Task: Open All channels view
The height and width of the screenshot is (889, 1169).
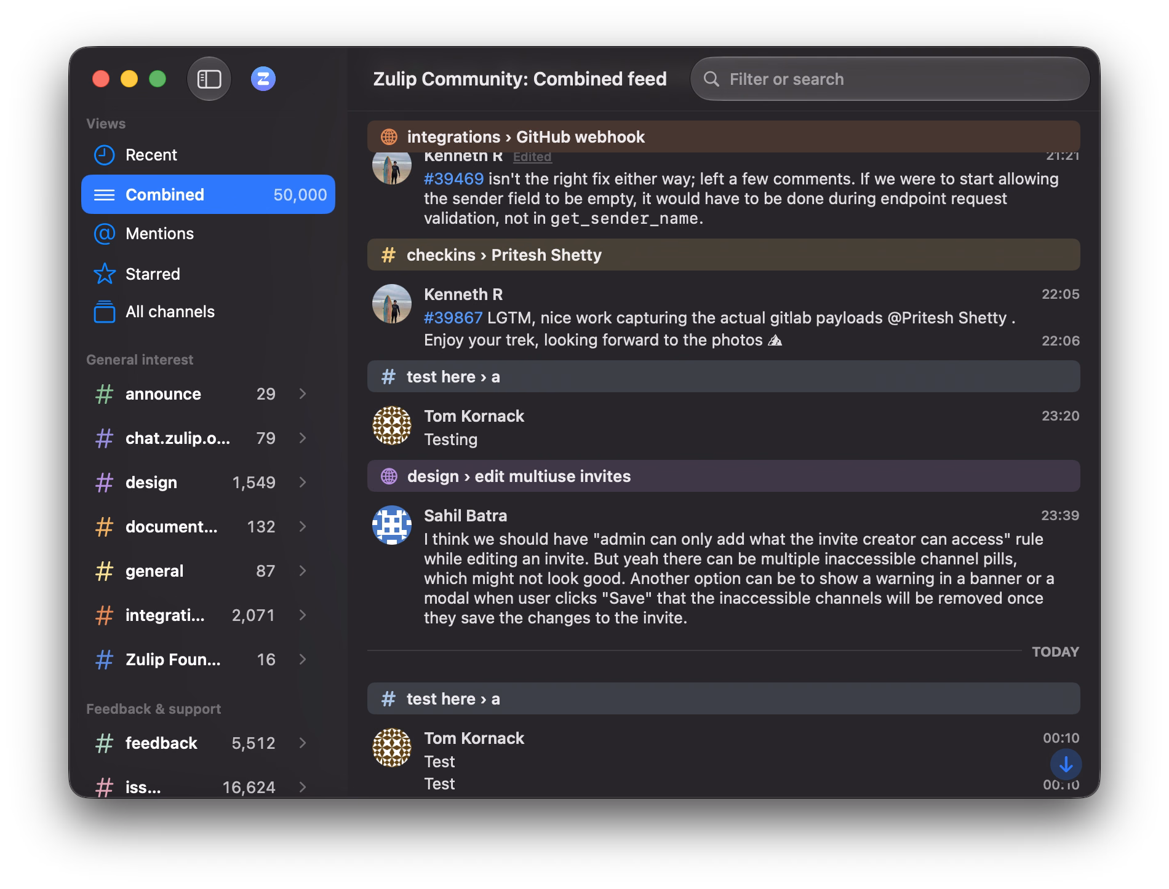Action: click(208, 312)
